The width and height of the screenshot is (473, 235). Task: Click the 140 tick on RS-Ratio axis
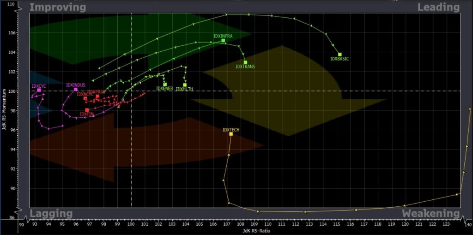(x=468, y=225)
